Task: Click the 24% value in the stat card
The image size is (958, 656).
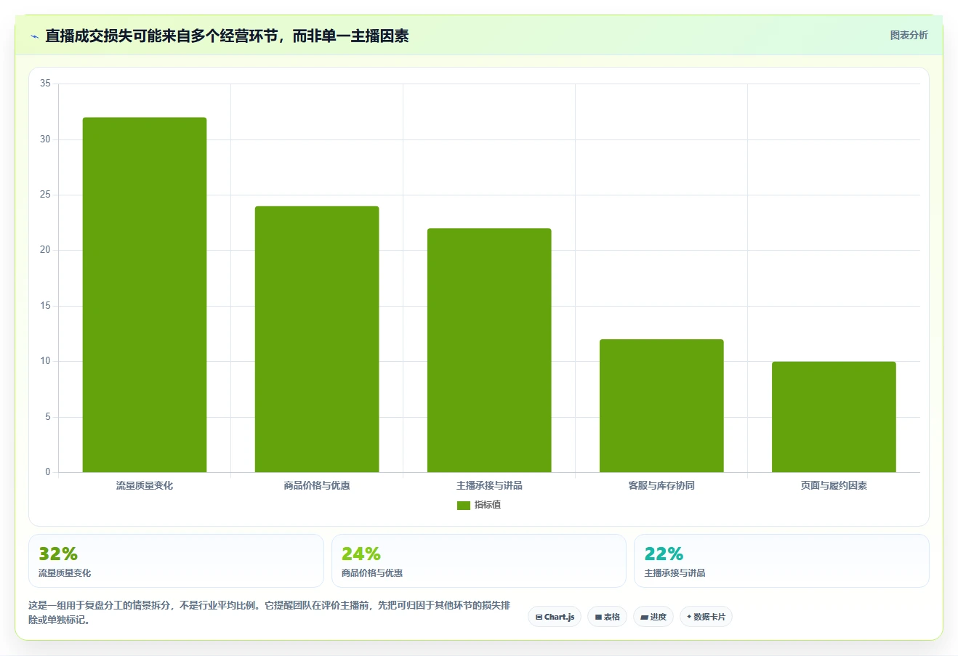Action: pyautogui.click(x=361, y=554)
